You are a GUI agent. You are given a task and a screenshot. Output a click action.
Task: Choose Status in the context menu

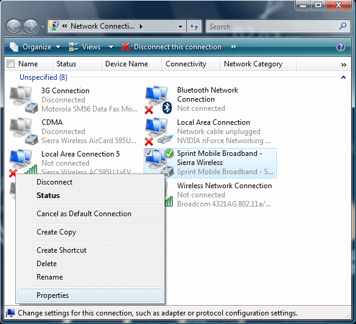(90, 195)
